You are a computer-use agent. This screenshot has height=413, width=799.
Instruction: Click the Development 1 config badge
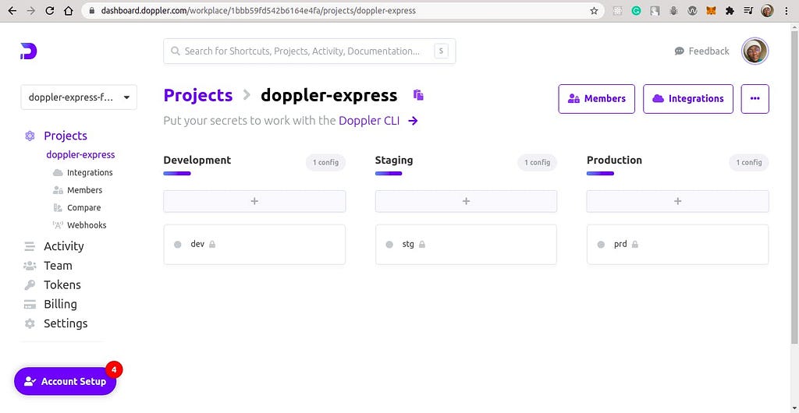pyautogui.click(x=325, y=163)
